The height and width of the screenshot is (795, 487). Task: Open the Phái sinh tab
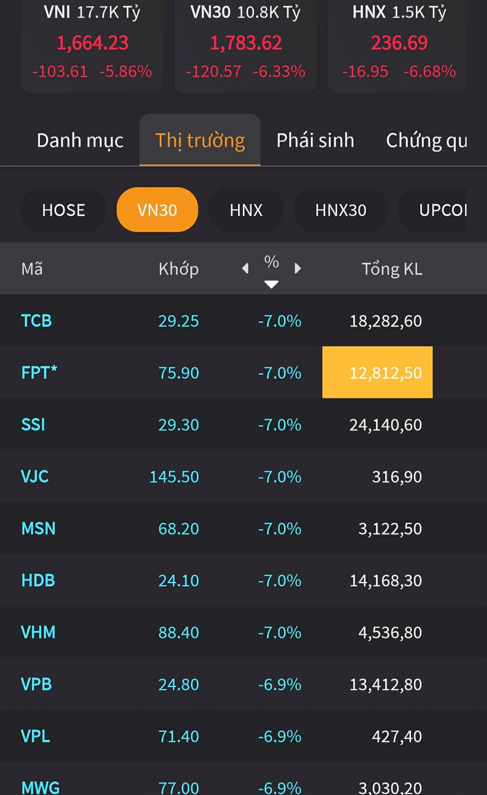coord(315,141)
